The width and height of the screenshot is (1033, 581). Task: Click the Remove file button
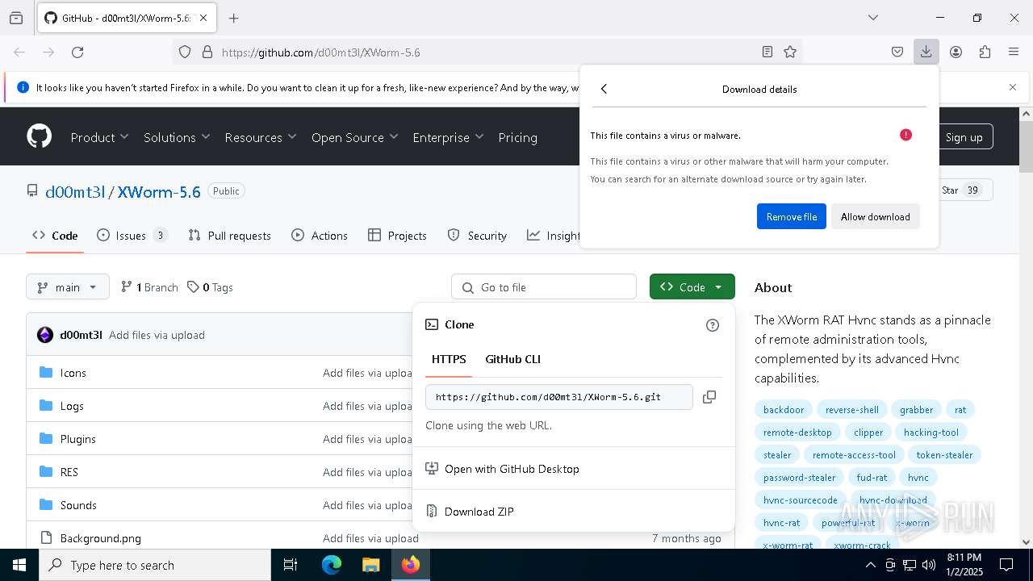click(x=791, y=216)
